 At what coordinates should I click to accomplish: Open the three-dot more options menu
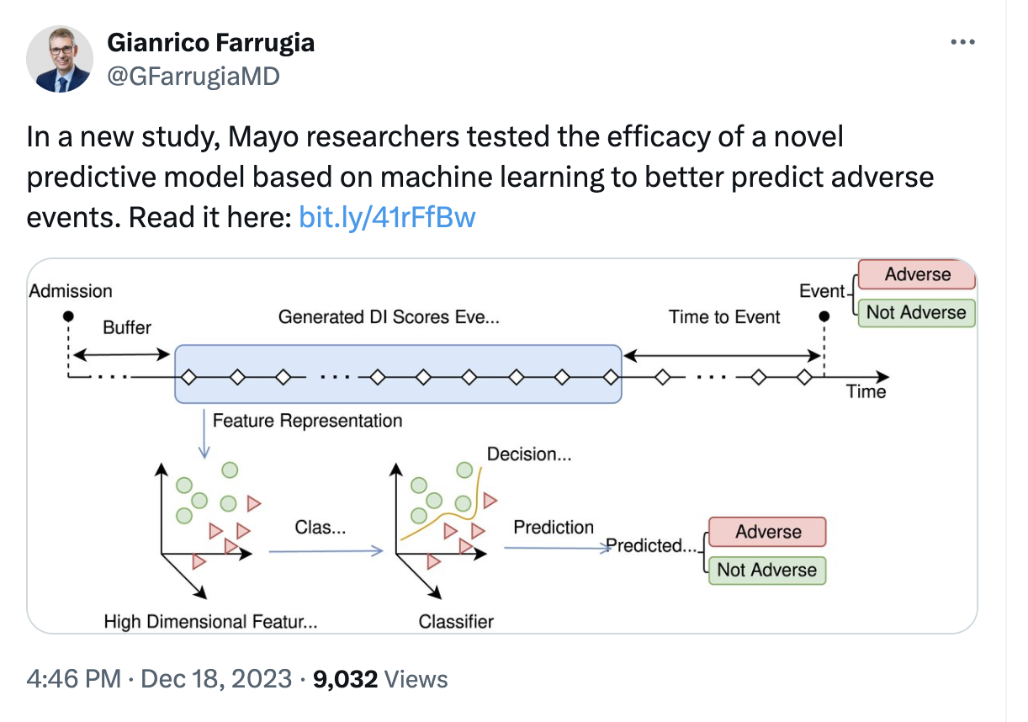pos(962,42)
